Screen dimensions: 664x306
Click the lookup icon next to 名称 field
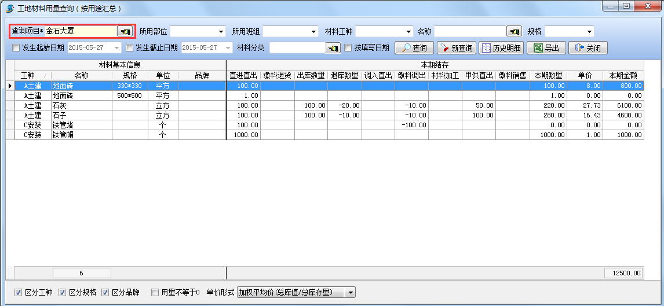coord(514,31)
